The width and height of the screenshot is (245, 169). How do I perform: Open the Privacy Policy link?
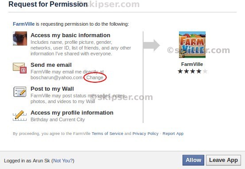[145, 134]
